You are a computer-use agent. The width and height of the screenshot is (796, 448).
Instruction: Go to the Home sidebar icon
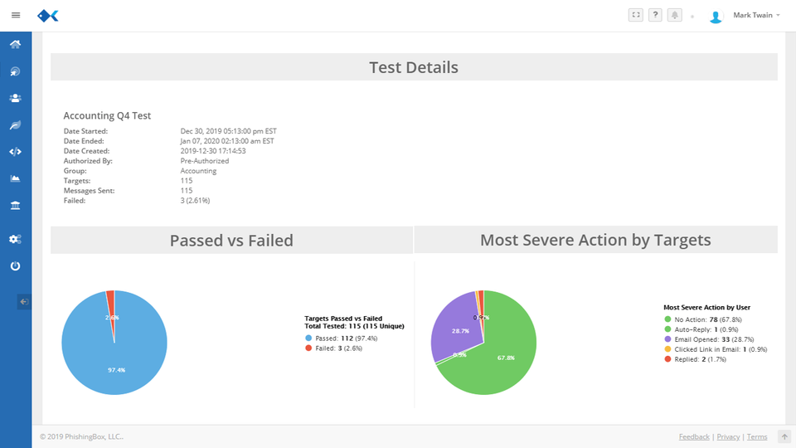coord(15,44)
